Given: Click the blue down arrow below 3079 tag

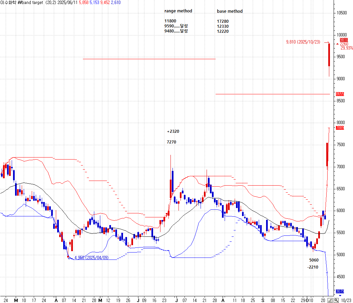Looking at the screenshot, I should [340, 296].
